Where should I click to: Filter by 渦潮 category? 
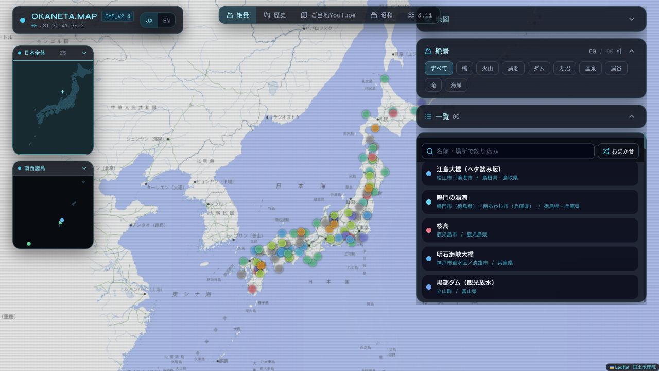[513, 68]
